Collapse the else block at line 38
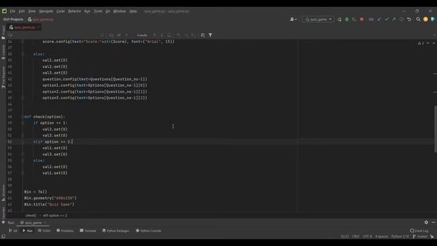Viewport: 437px width, 246px height. [23, 54]
